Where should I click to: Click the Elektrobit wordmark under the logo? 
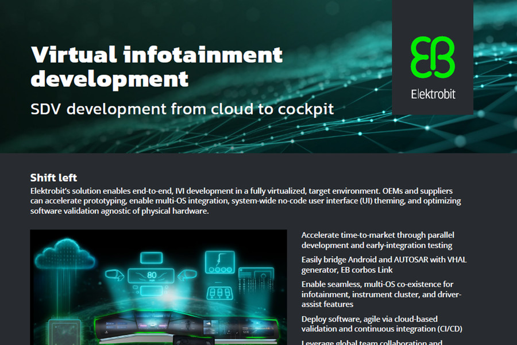(x=433, y=94)
